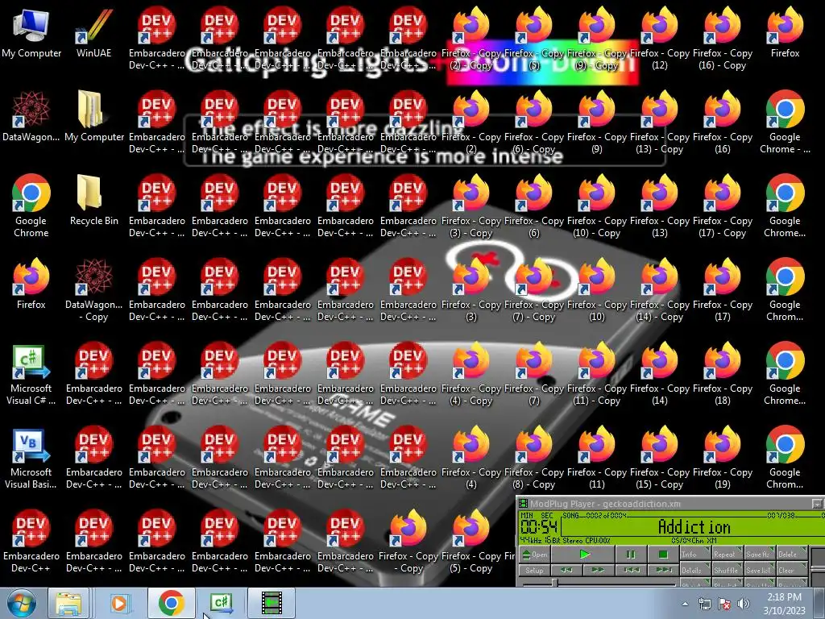Click Save As in ModPlug Player
Screen dimensions: 825x619
pos(759,554)
